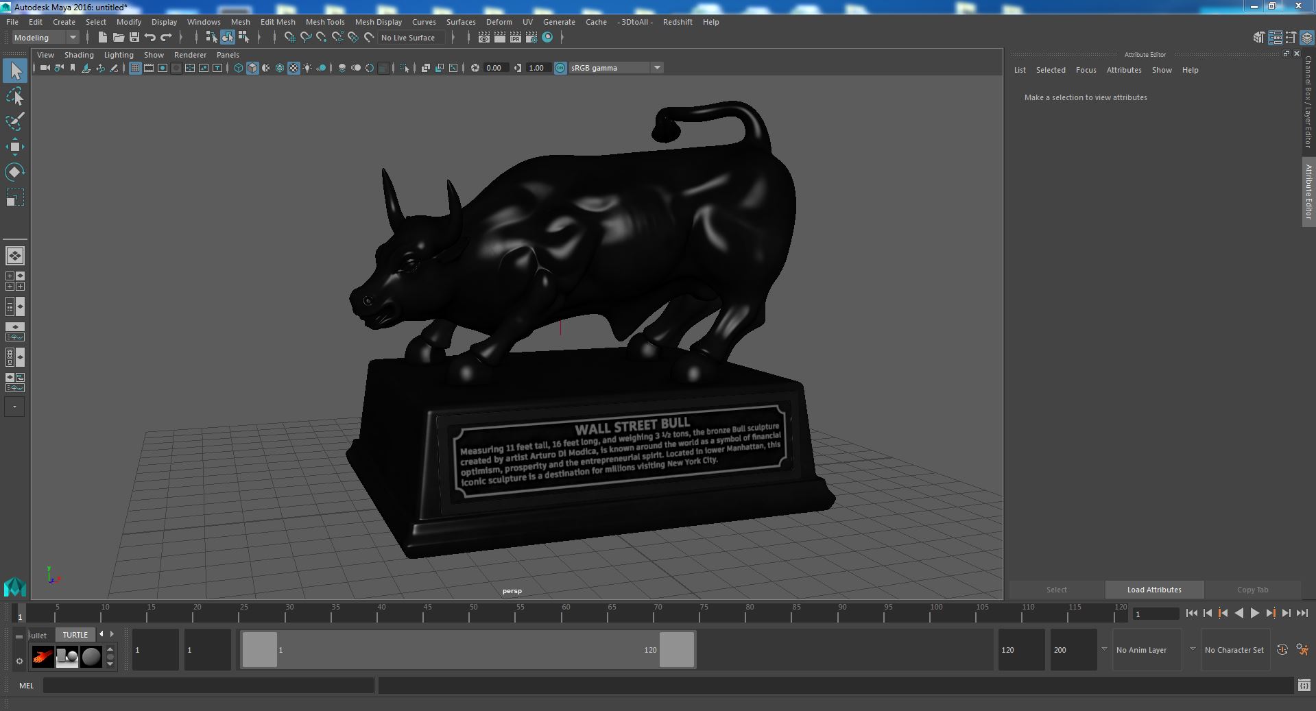1316x711 pixels.
Task: Show the Modeling Toolkit panel icon
Action: click(1258, 38)
